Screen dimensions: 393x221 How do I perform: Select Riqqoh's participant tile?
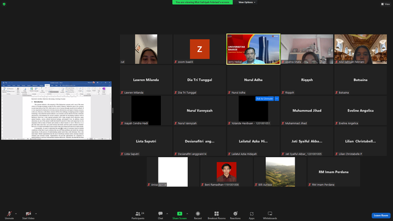(307, 80)
